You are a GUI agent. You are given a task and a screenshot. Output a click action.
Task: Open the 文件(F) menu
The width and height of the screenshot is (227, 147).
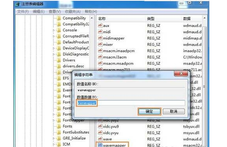[23, 11]
